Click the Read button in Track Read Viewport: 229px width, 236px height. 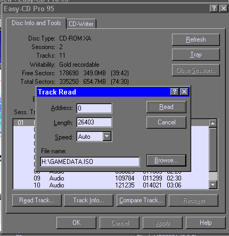(166, 107)
